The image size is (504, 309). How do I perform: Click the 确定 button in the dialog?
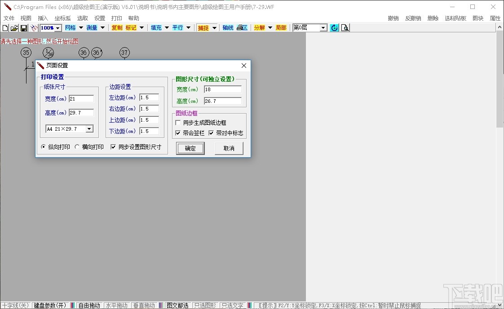[x=190, y=148]
